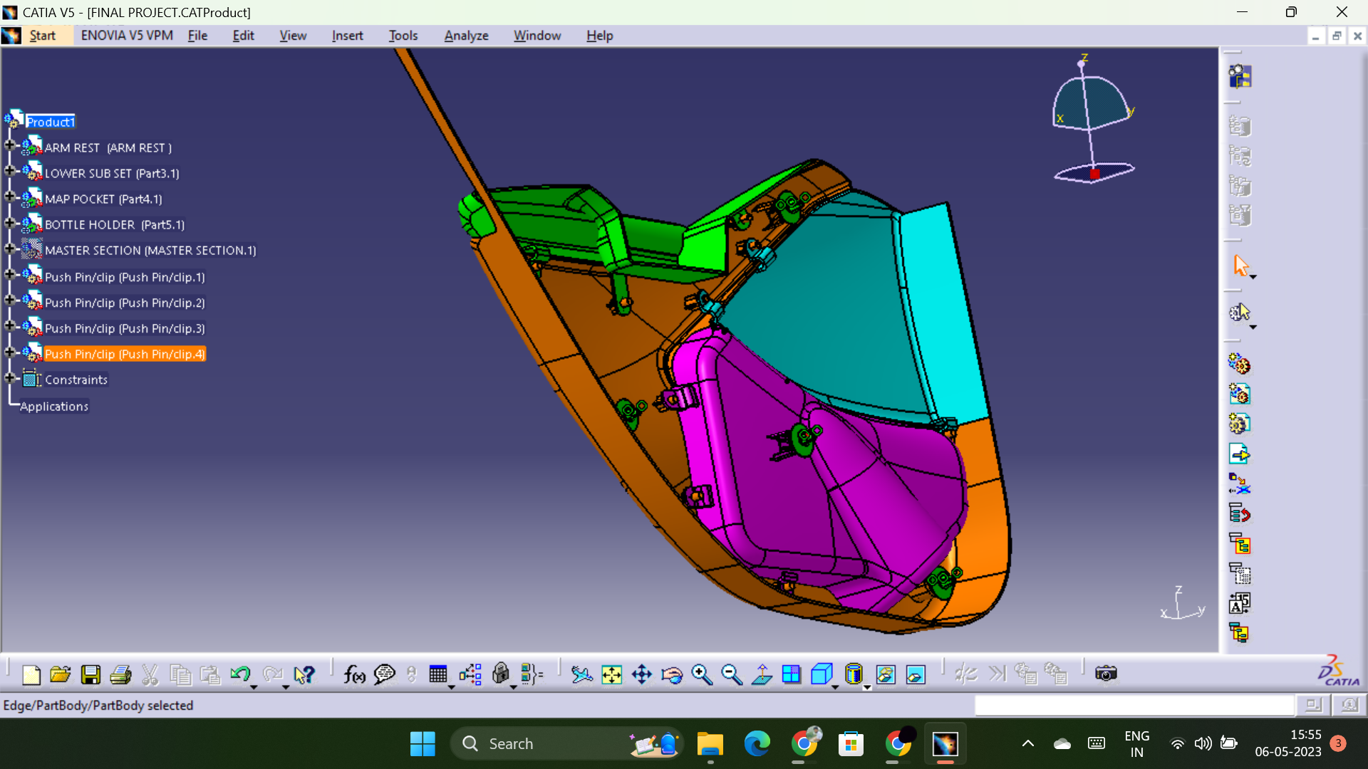Expand the ARM REST tree node
Screen dimensions: 1368x769
pyautogui.click(x=9, y=145)
